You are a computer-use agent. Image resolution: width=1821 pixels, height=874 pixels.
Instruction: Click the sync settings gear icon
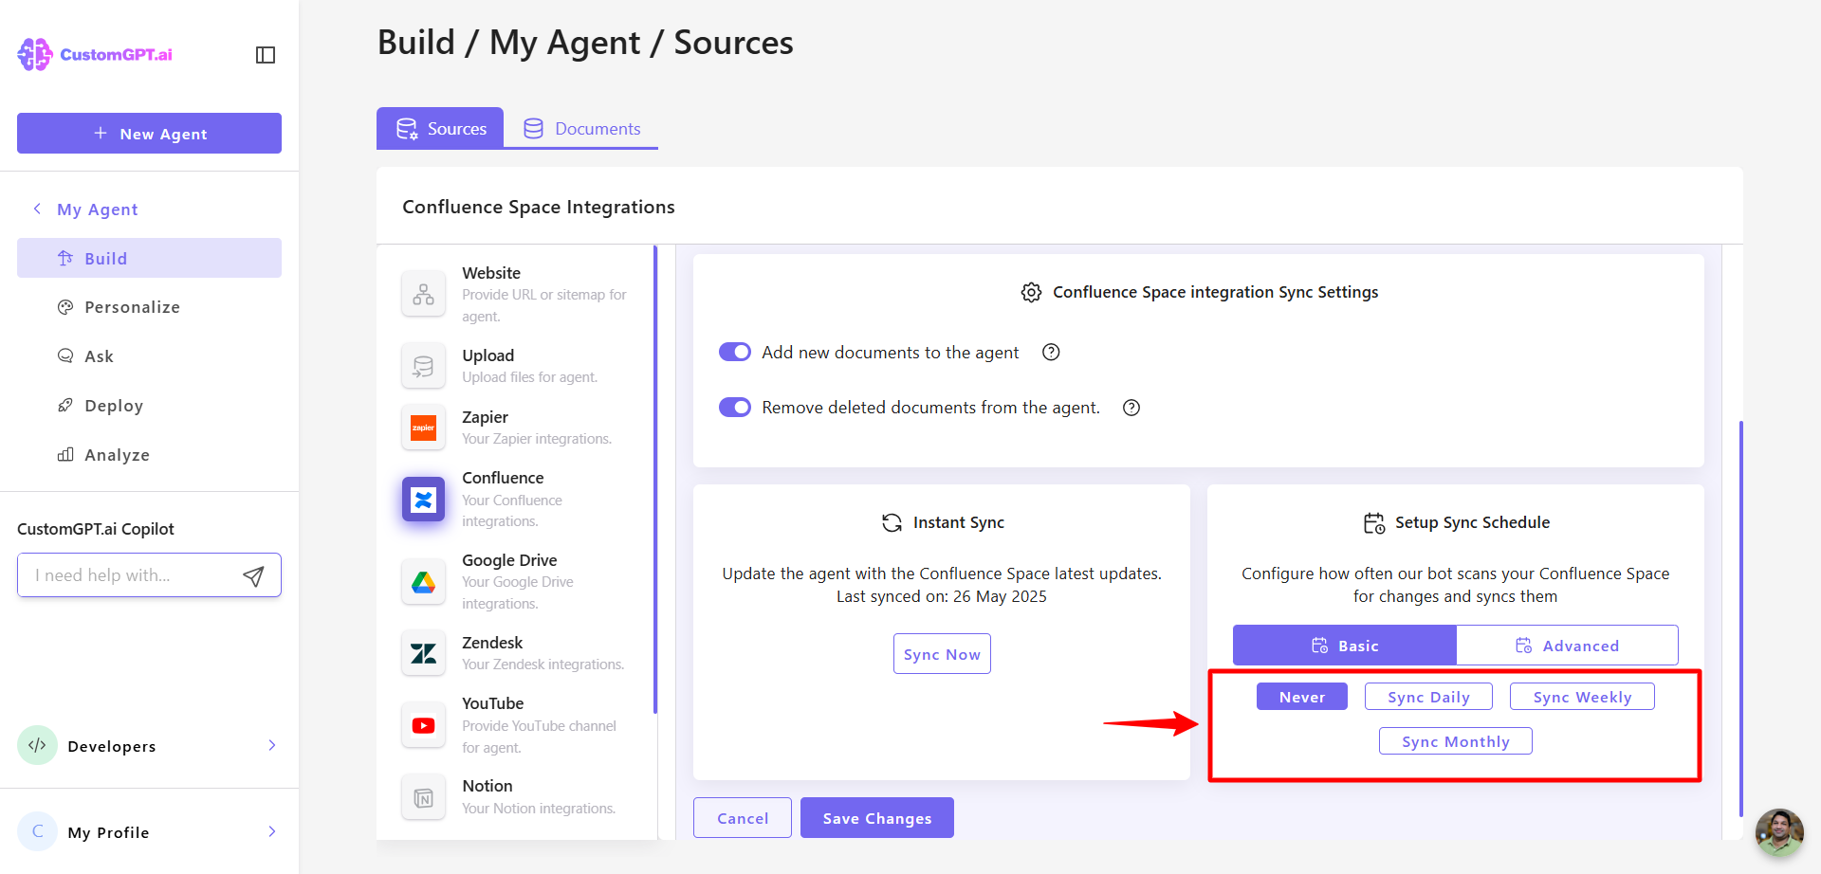1031,292
